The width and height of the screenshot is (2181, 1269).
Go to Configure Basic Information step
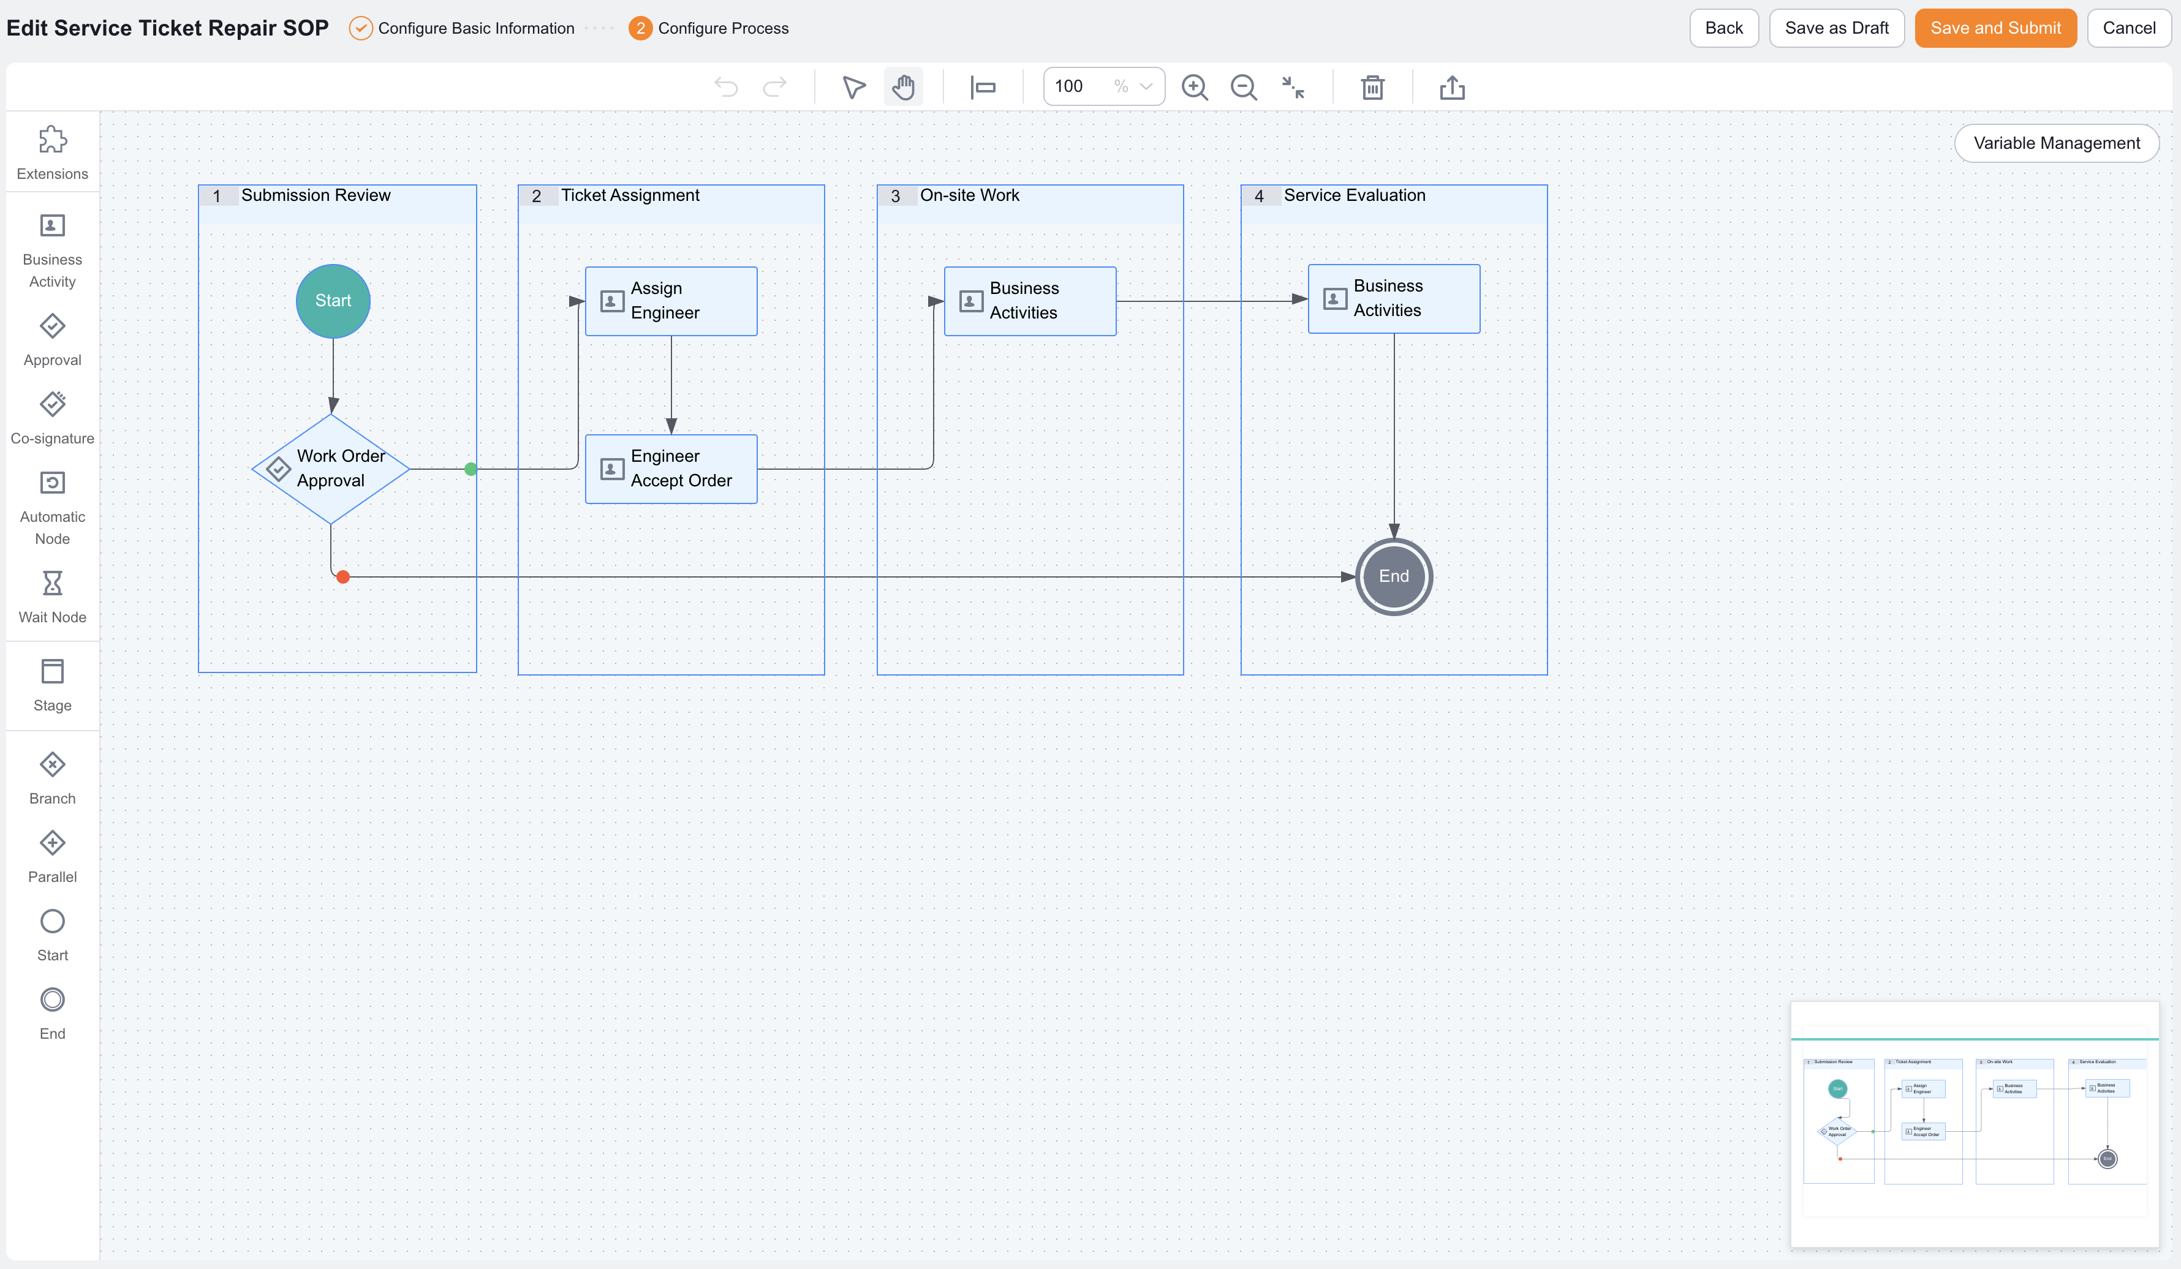tap(462, 28)
